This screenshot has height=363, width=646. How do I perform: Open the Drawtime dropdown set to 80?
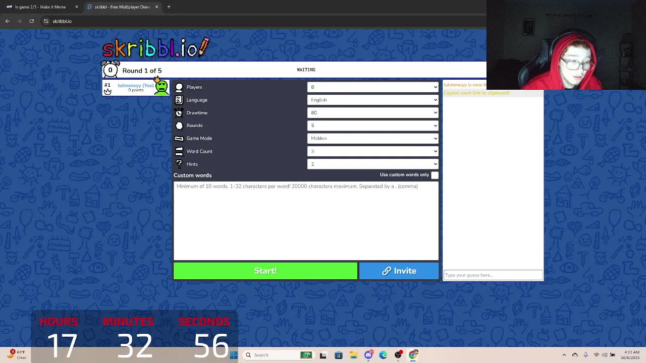[x=373, y=113]
